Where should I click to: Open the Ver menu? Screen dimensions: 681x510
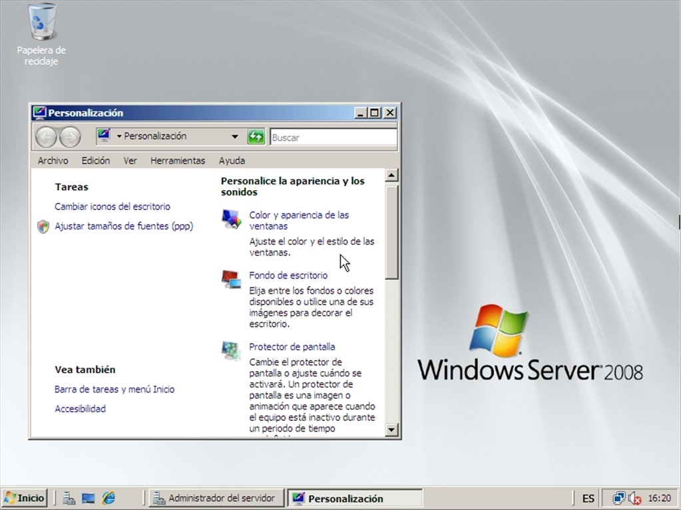click(130, 160)
